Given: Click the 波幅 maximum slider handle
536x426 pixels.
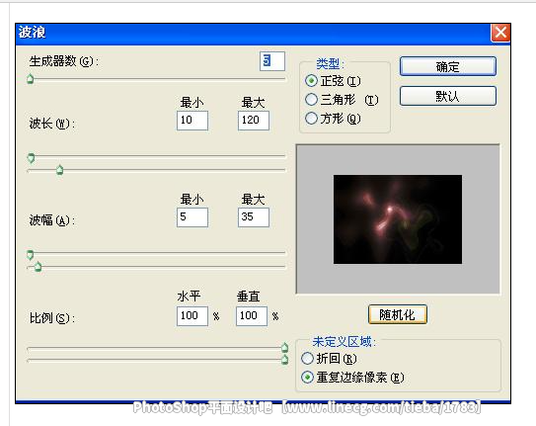Looking at the screenshot, I should point(38,266).
